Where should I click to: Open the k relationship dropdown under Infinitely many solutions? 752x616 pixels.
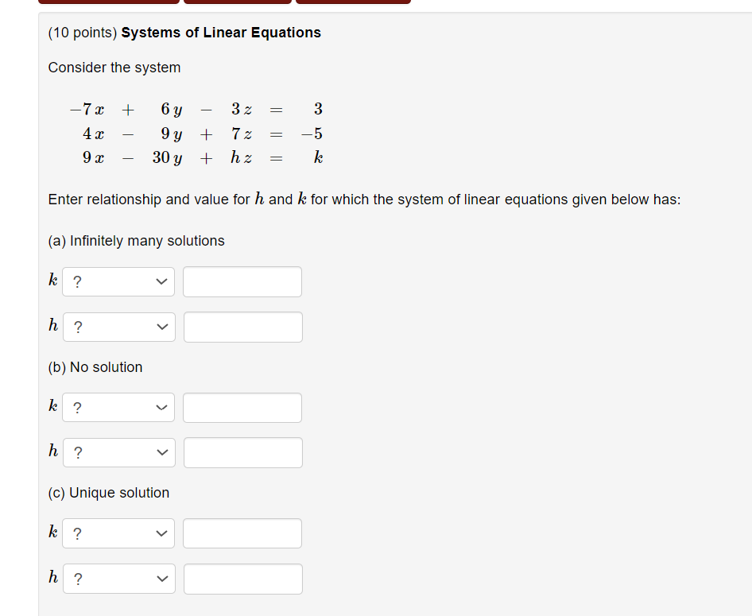click(x=118, y=281)
